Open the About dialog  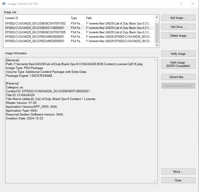click(178, 172)
